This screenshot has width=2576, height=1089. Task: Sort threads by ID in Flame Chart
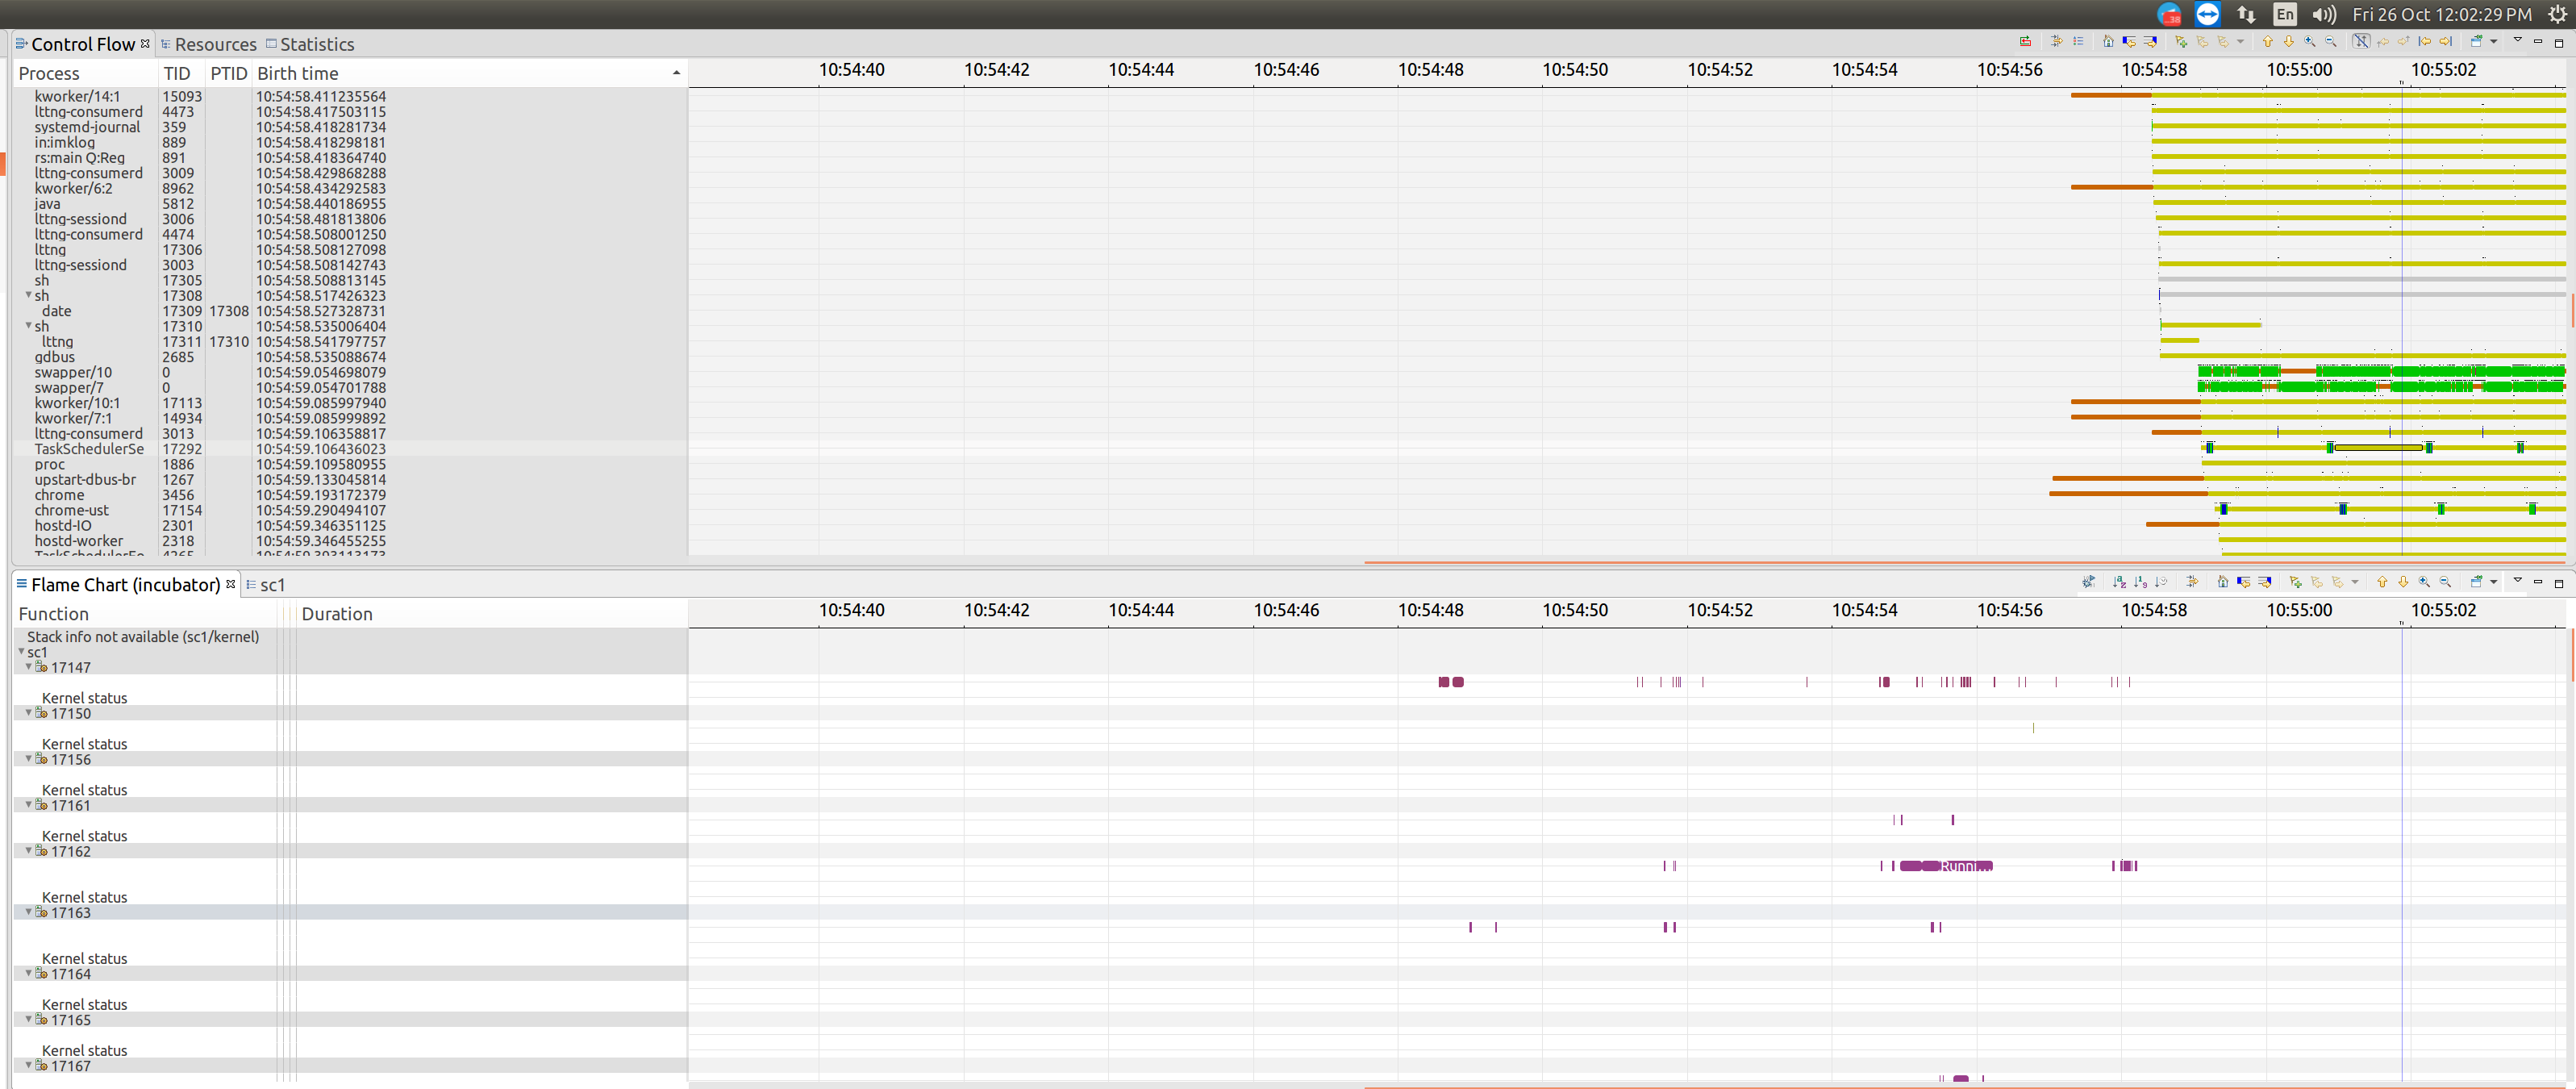click(x=2140, y=582)
